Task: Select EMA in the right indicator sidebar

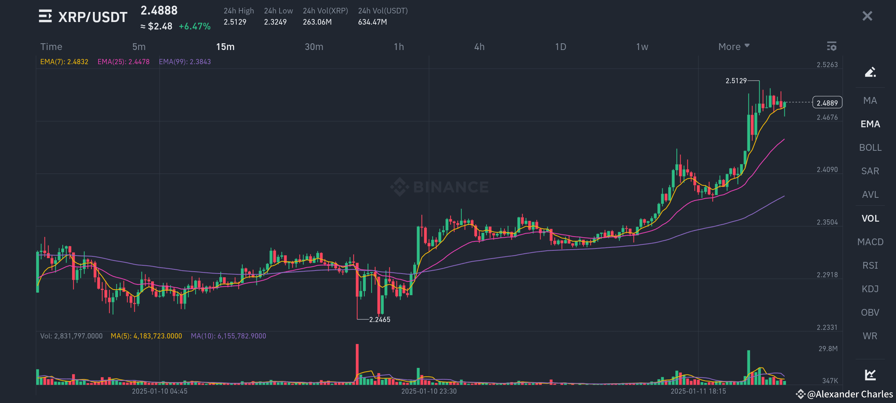Action: [x=870, y=124]
